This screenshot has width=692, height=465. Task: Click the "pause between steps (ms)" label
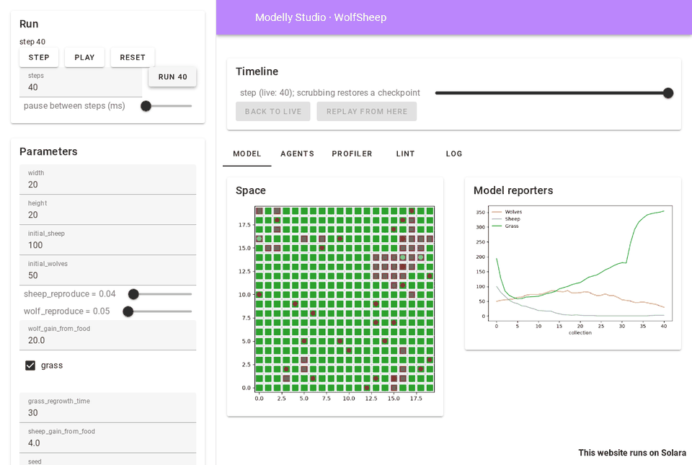pyautogui.click(x=74, y=106)
